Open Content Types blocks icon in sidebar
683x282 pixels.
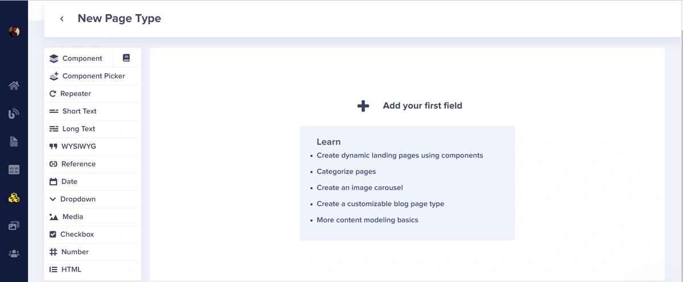click(x=14, y=198)
